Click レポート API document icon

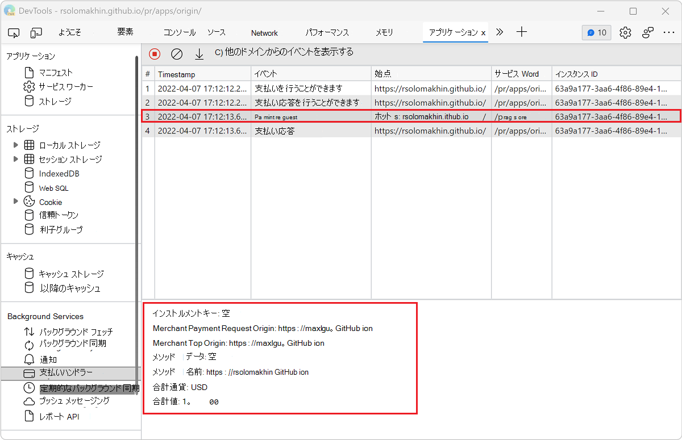[29, 416]
